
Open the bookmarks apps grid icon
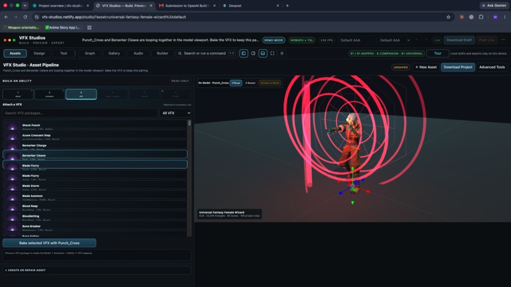[89, 28]
